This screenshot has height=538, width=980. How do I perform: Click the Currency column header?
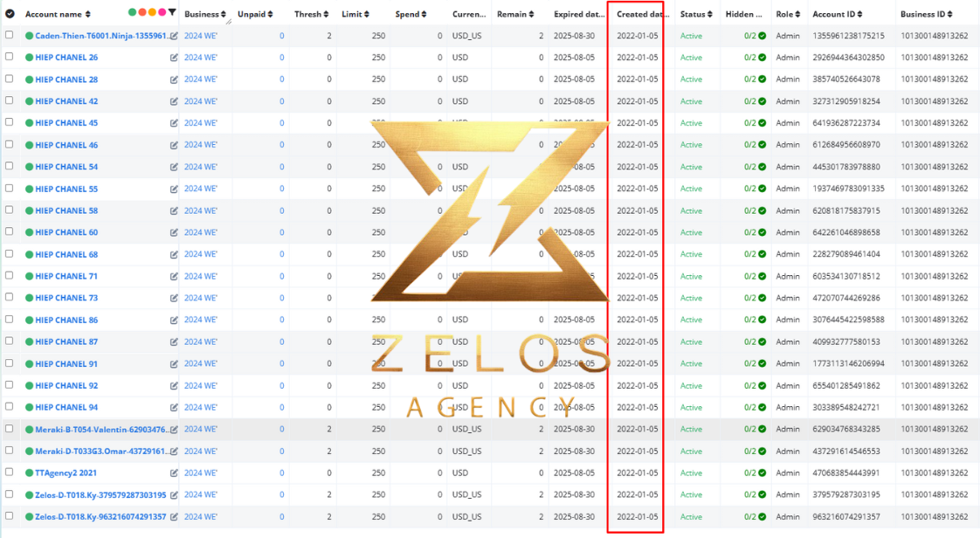point(469,14)
